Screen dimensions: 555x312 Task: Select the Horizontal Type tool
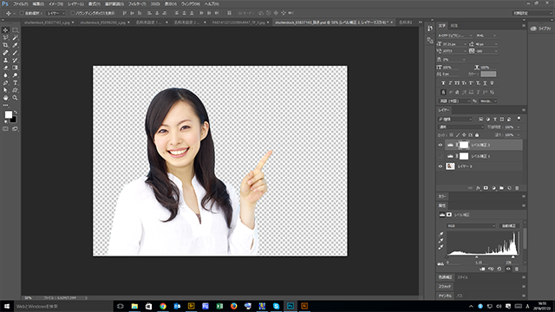click(x=15, y=83)
